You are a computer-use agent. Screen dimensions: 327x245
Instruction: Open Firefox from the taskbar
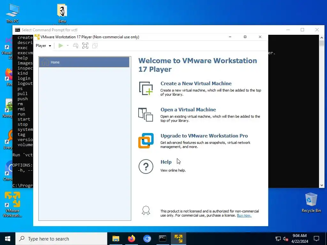point(131,239)
